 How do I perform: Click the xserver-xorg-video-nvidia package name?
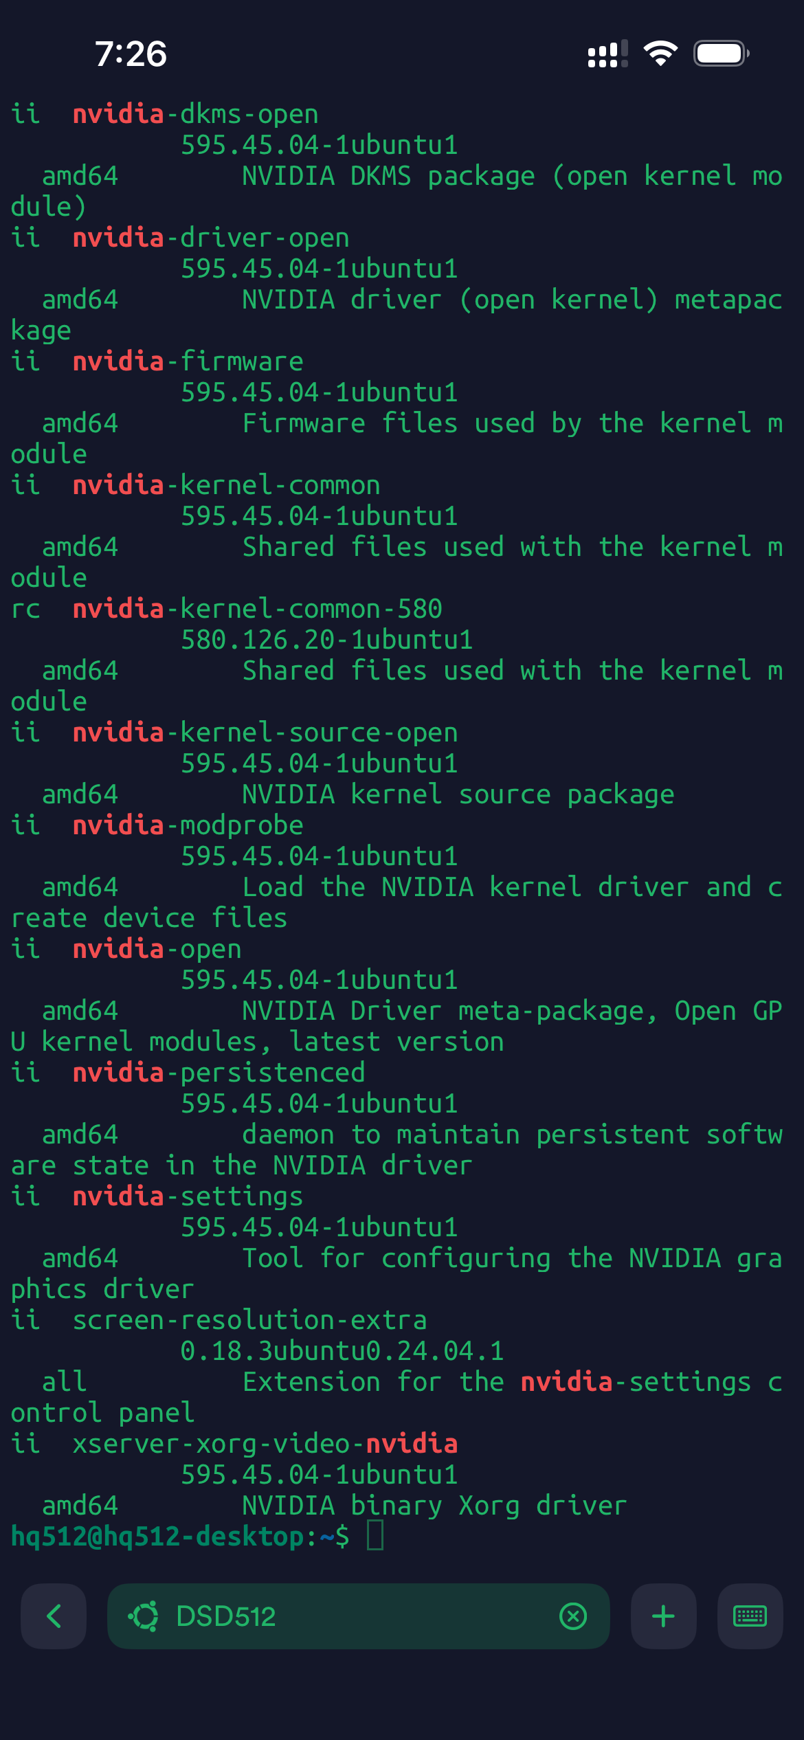265,1444
